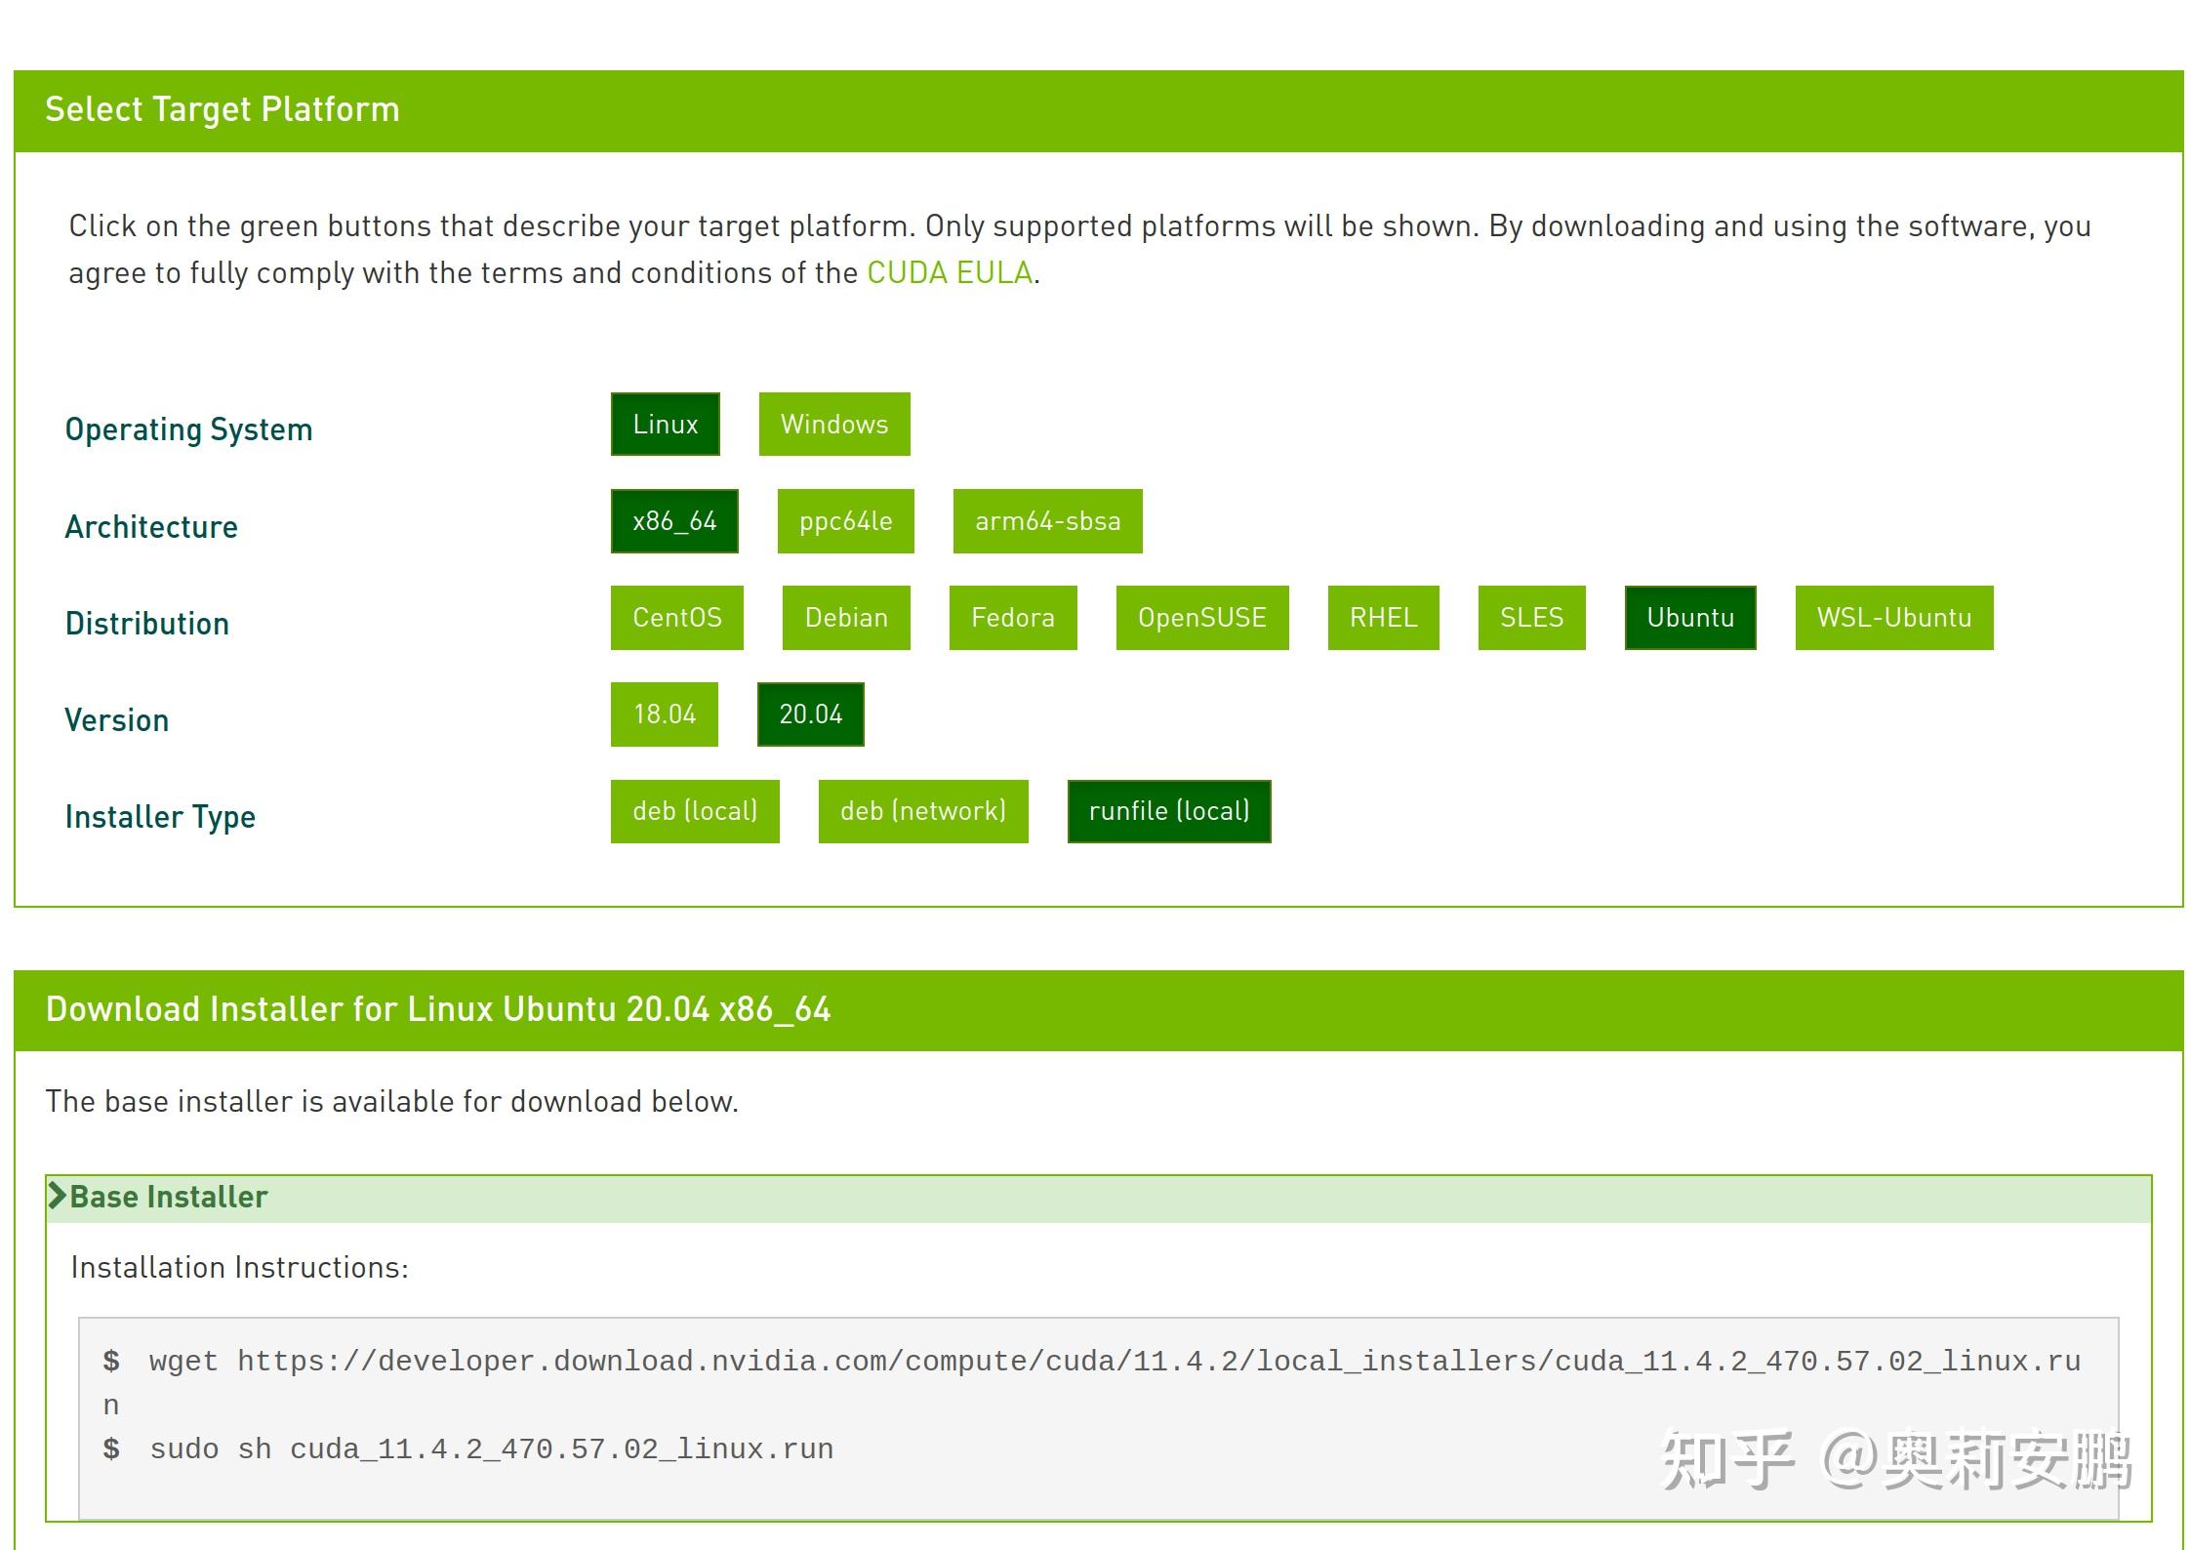Select version 20.04 option
This screenshot has width=2190, height=1550.
pyautogui.click(x=812, y=714)
